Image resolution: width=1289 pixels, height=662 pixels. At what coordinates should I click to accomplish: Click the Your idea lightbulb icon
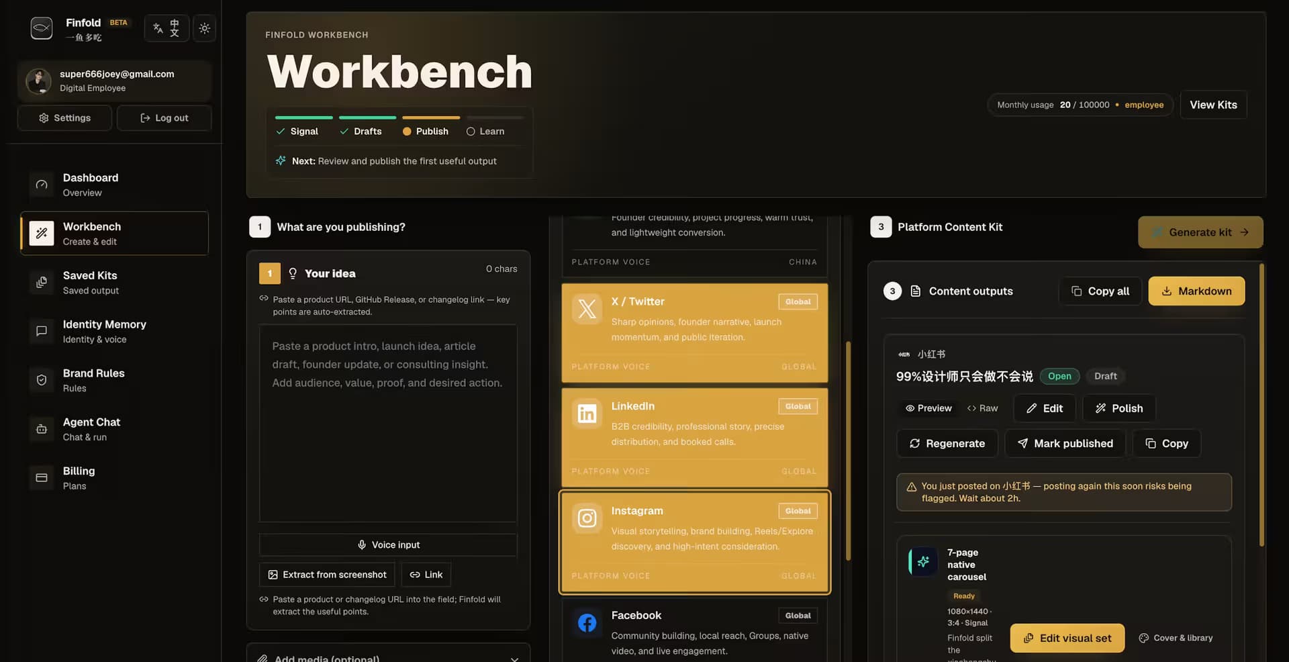pyautogui.click(x=293, y=273)
